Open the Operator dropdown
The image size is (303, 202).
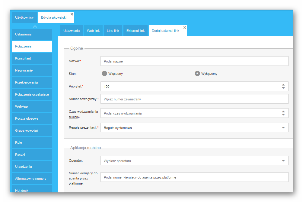pos(194,161)
